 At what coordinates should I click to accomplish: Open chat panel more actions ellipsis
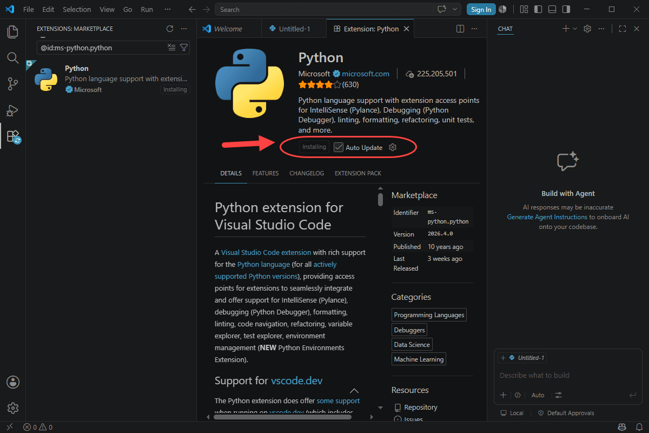(x=601, y=29)
